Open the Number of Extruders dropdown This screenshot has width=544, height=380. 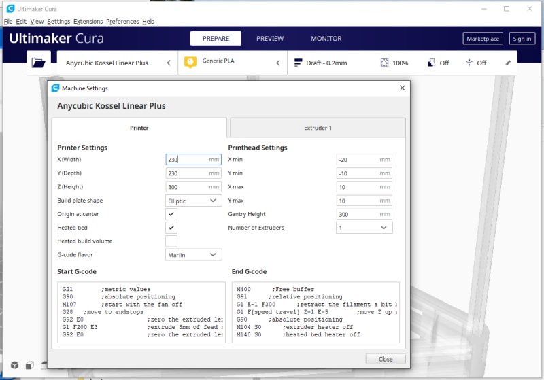364,228
